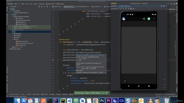Image resolution: width=184 pixels, height=103 pixels.
Task: Click the emulator panel settings gear
Action: (164, 6)
